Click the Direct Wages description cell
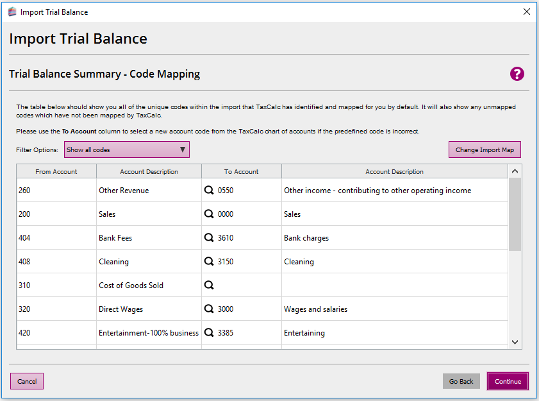The image size is (539, 401). tap(149, 309)
